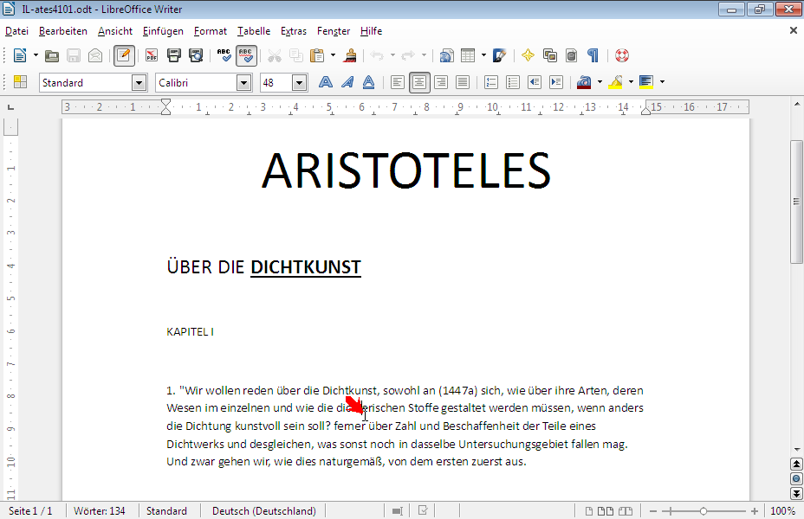Screen dimensions: 804x519
Task: Create a new document with the New icon
Action: coord(20,55)
